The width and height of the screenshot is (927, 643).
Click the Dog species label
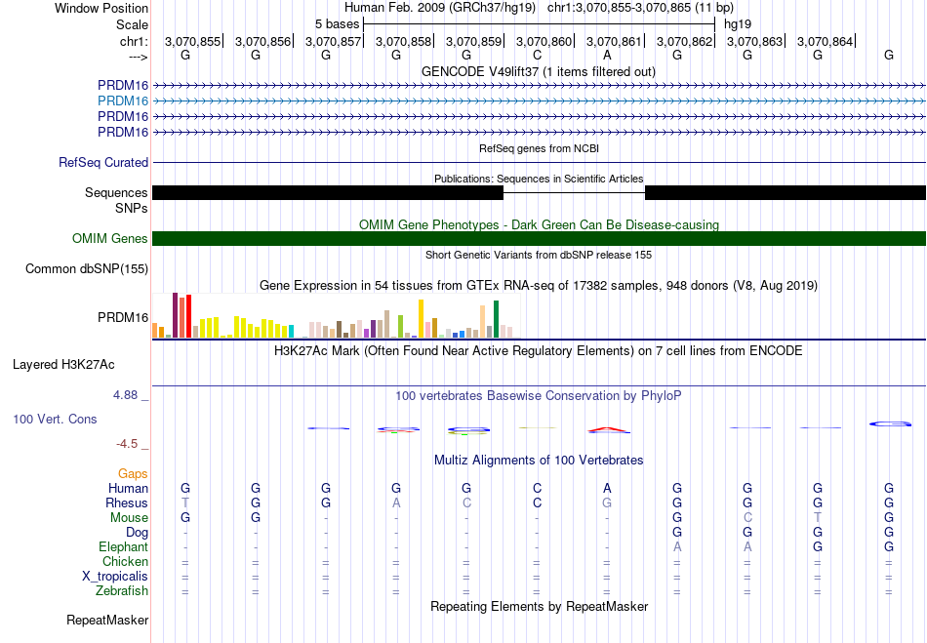tap(137, 533)
